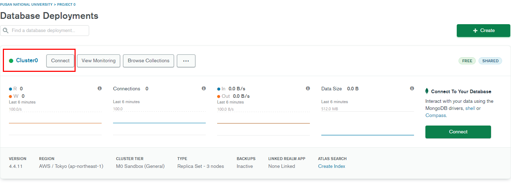Open the Cluster0 link

27,60
